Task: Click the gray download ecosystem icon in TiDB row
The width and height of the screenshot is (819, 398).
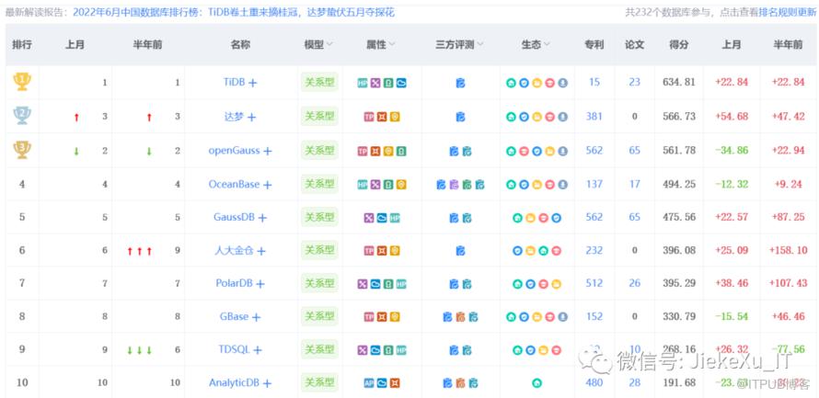Action: tap(562, 83)
